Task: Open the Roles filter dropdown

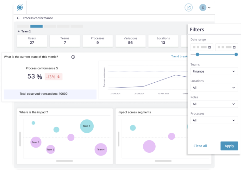Action: point(214,104)
